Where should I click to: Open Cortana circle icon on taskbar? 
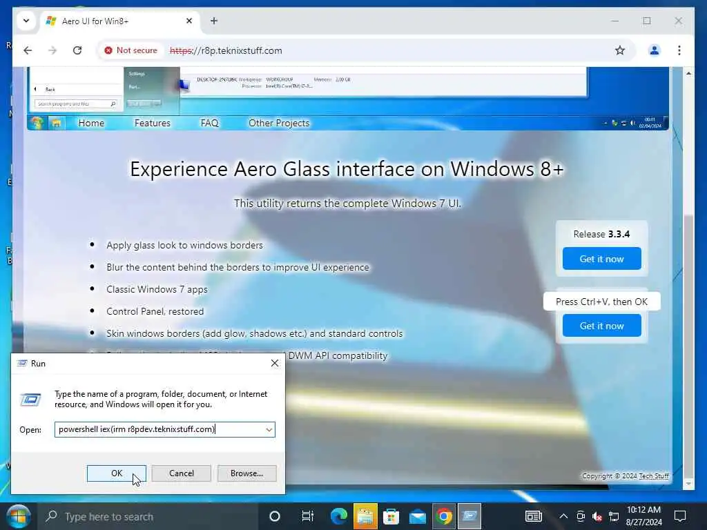coord(274,516)
